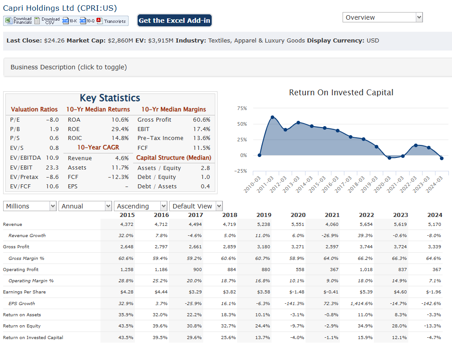Image resolution: width=452 pixels, height=344 pixels.
Task: Click the Display Currency USD value
Action: [373, 41]
